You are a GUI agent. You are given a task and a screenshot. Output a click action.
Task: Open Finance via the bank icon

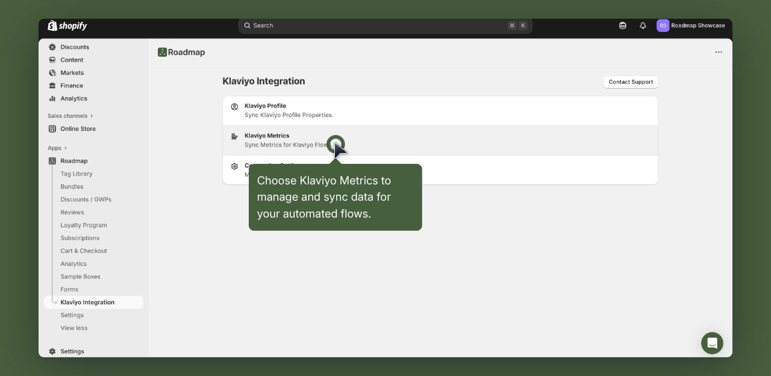click(52, 86)
